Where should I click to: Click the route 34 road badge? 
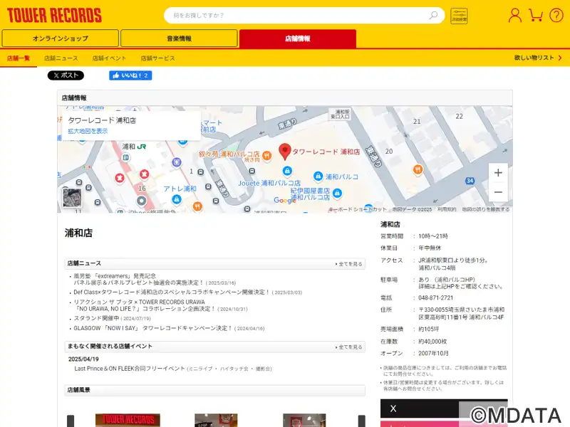pos(470,181)
